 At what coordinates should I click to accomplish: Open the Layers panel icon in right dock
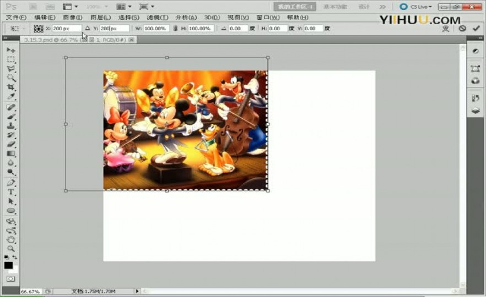[476, 111]
